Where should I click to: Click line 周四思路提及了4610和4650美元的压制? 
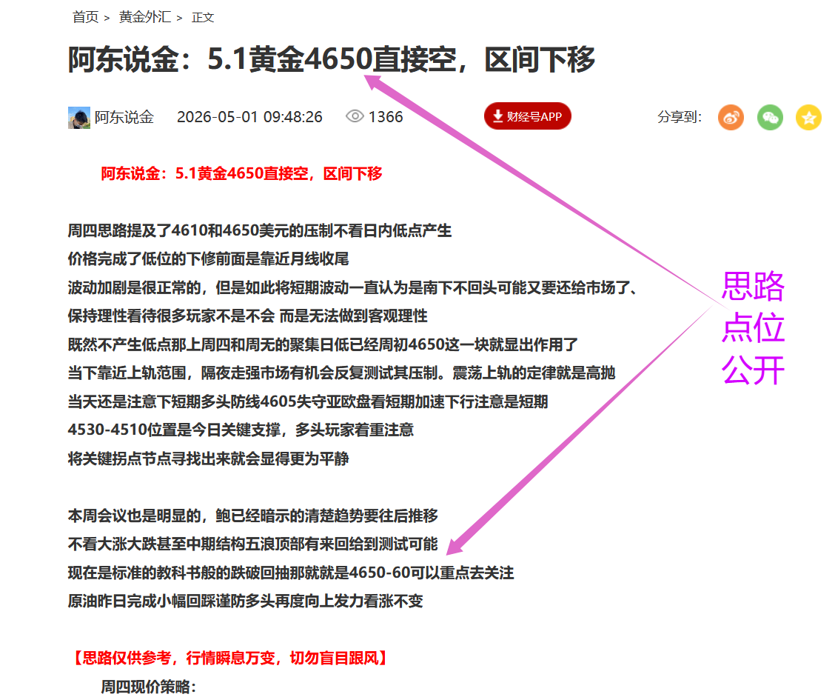point(259,231)
